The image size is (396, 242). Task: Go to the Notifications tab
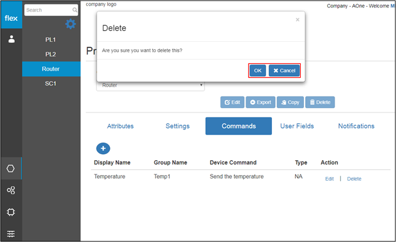tap(356, 126)
